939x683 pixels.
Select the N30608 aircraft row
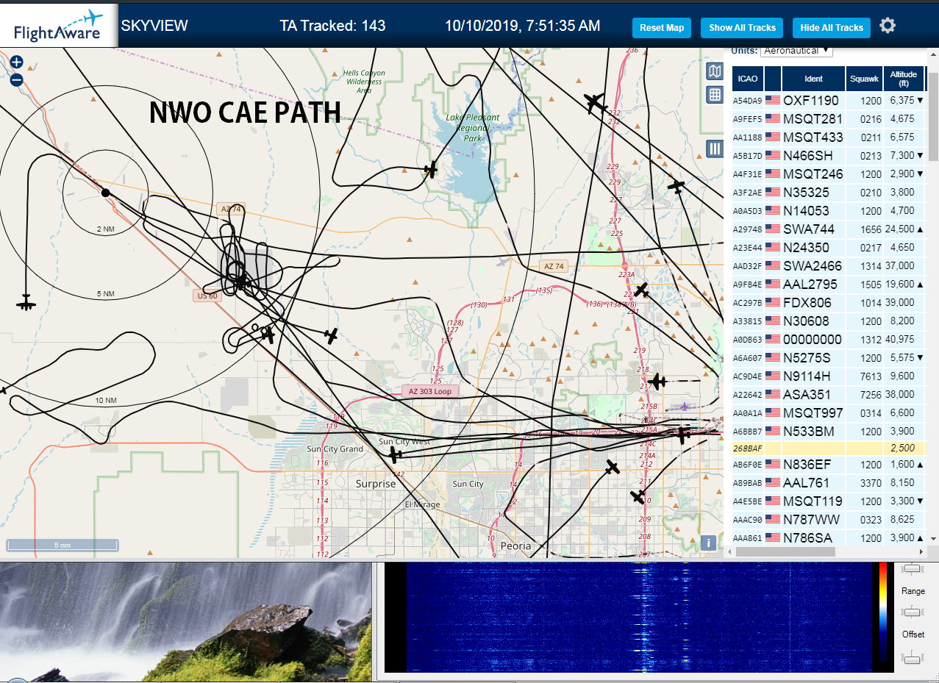tap(829, 321)
